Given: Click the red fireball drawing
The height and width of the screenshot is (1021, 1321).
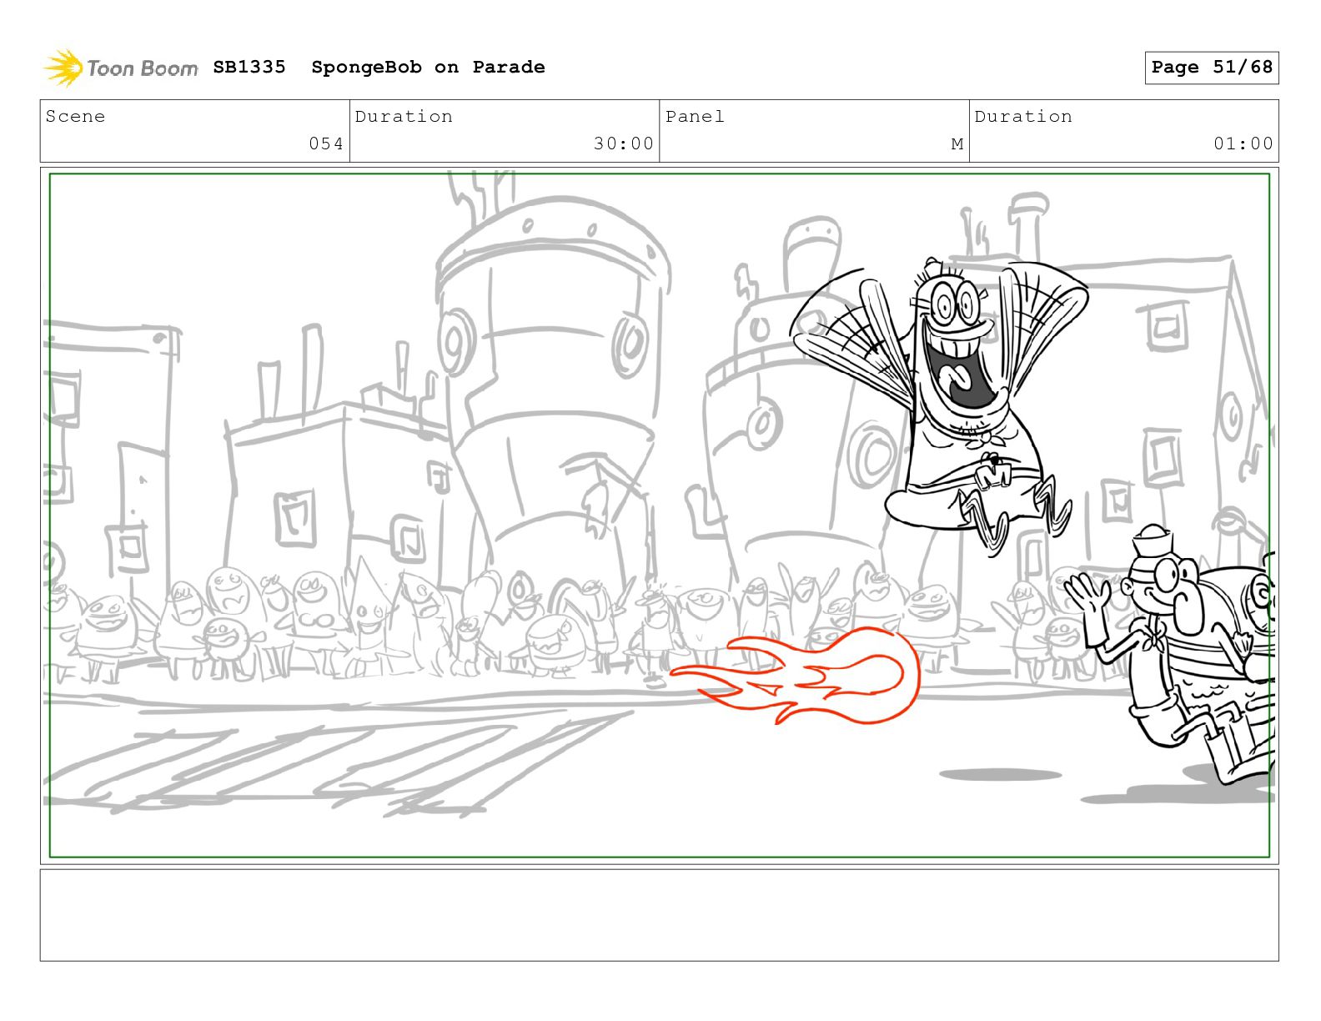Looking at the screenshot, I should click(x=795, y=675).
